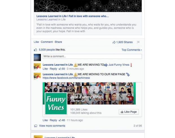Viewport: 175px width, 138px height.
Task: Click the Comment link under the post
Action: [x=47, y=42]
